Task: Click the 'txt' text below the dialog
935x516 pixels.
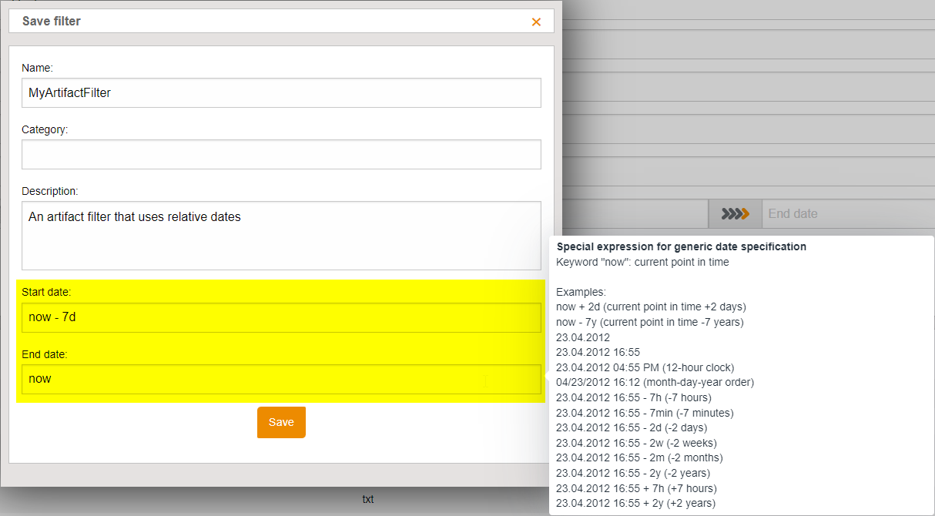Action: pyautogui.click(x=368, y=499)
